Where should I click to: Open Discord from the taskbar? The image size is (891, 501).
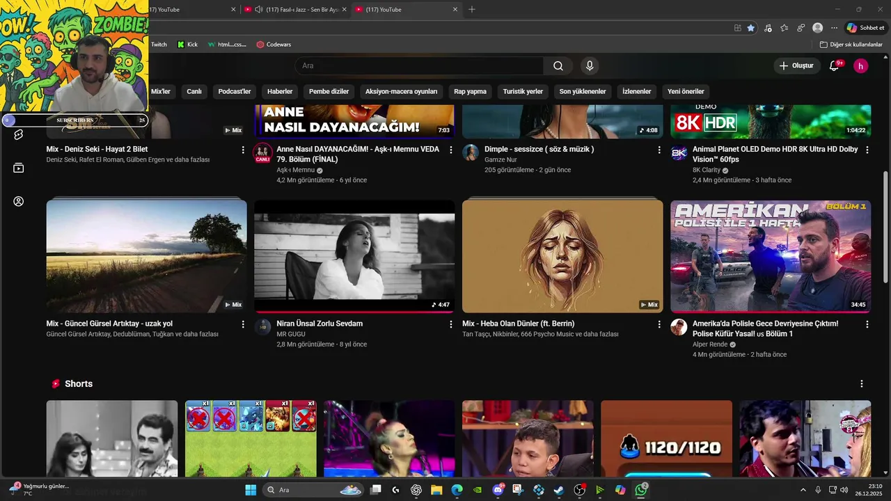pos(498,490)
